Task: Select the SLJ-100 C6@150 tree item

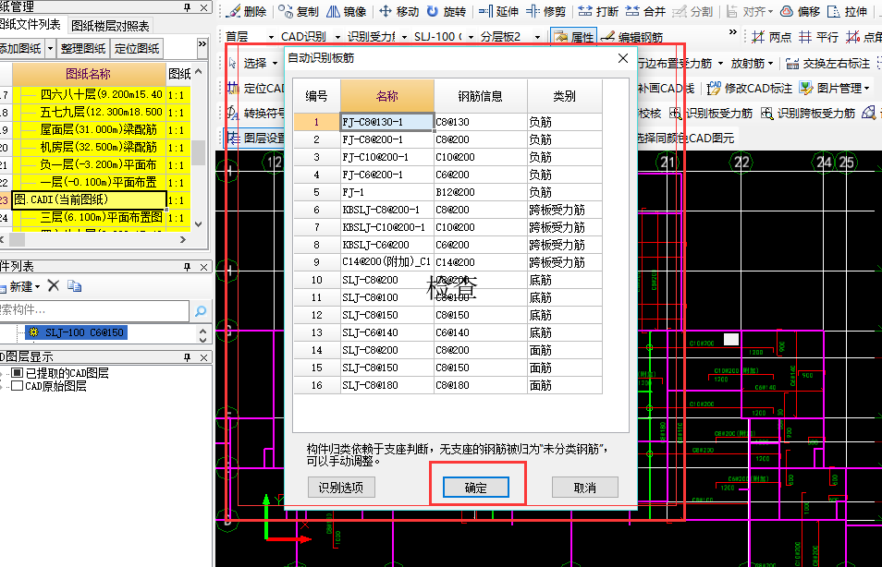Action: (77, 332)
